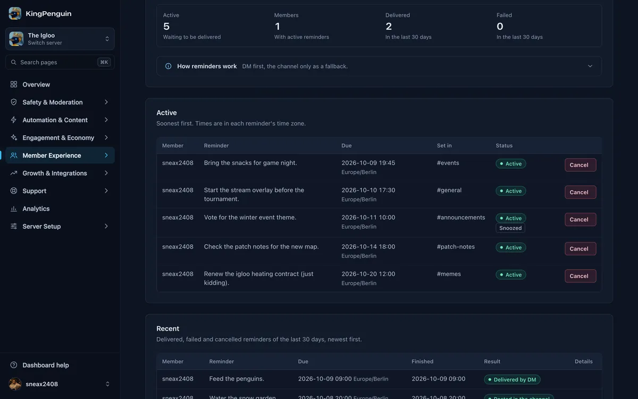Expand Engagement & Economy submenu chevron
Viewport: 638px width, 399px height.
pyautogui.click(x=106, y=138)
